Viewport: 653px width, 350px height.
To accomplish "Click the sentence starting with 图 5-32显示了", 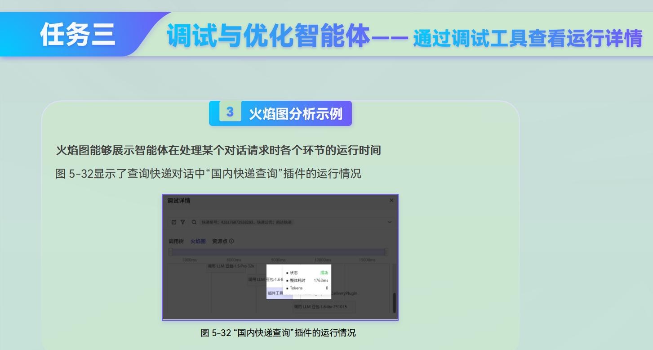I will click(208, 174).
